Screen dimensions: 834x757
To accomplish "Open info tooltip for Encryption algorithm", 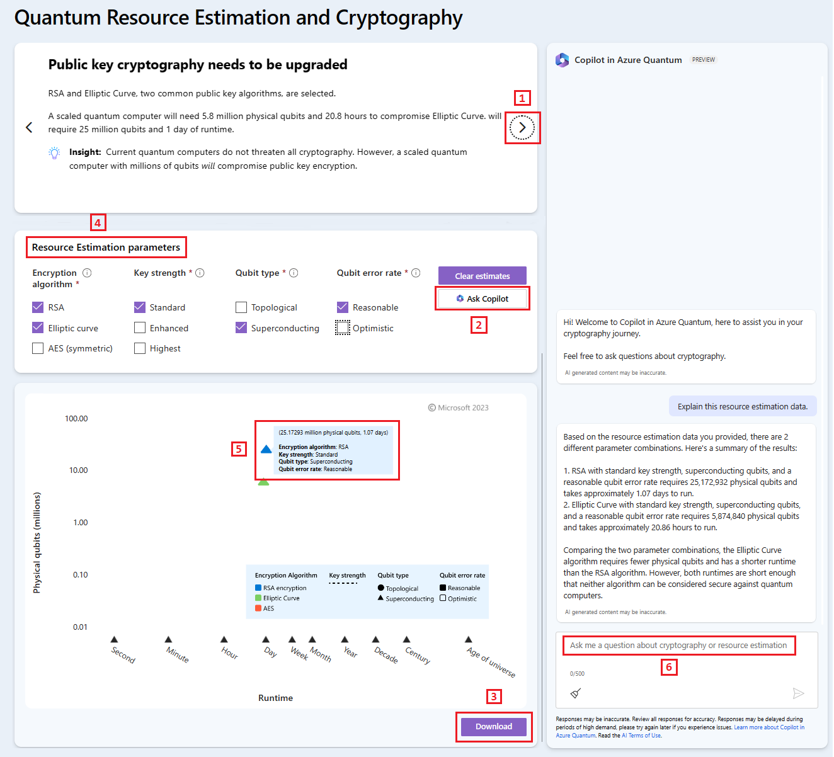I will pos(88,272).
